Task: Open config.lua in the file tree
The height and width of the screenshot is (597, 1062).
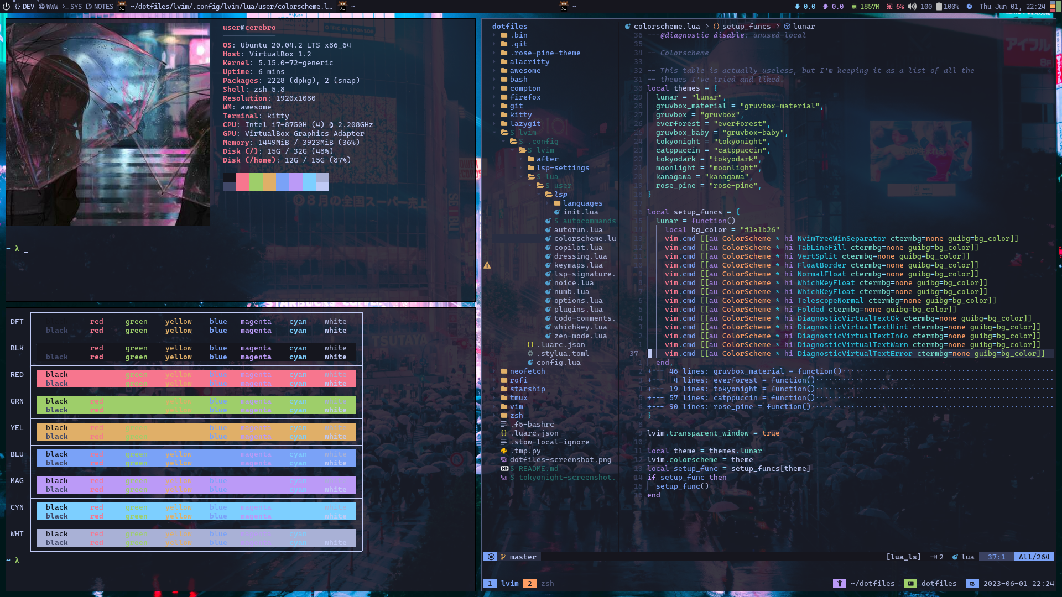Action: click(554, 363)
